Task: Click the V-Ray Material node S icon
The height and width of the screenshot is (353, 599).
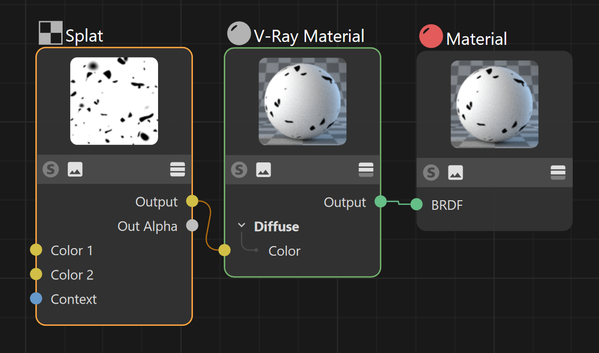Action: [239, 169]
